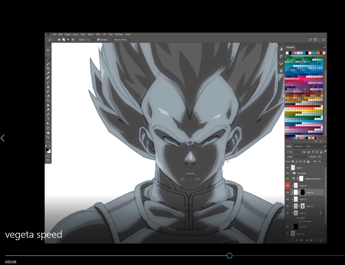The width and height of the screenshot is (345, 265).
Task: Uncheck the Anti-alias checkbox
Action: [x=98, y=40]
